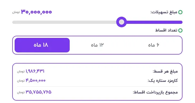Pick the ۶ ماه installment option

pos(153,45)
